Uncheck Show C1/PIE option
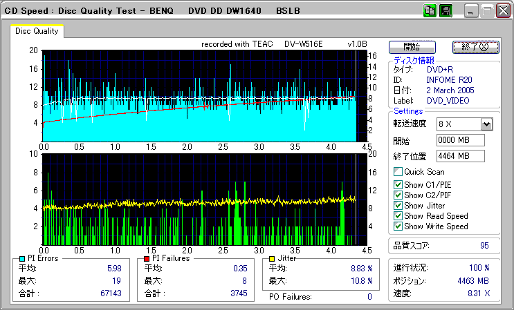514x310 pixels. [x=398, y=184]
